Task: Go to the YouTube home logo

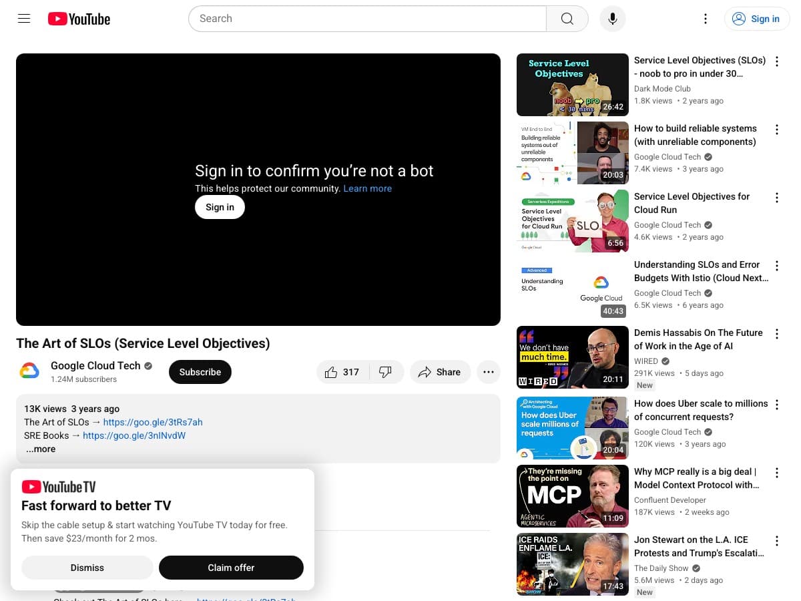Action: pos(79,19)
